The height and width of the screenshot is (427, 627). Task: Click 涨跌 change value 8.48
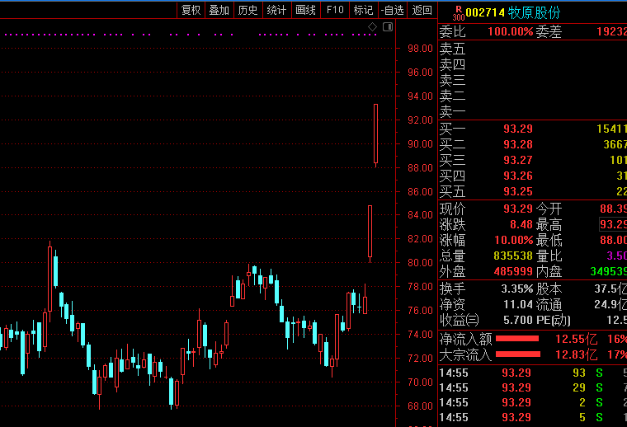click(x=521, y=224)
